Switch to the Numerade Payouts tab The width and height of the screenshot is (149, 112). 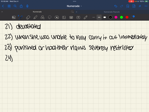(112, 12)
